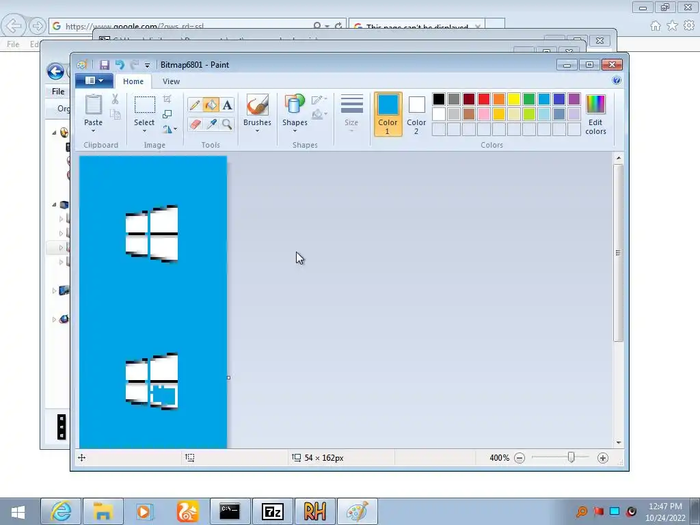The image size is (700, 525).
Task: Open Command Prompt from the taskbar
Action: tap(230, 511)
